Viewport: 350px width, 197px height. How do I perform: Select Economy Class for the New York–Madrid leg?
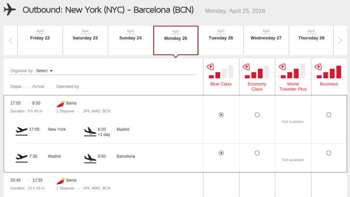click(257, 115)
